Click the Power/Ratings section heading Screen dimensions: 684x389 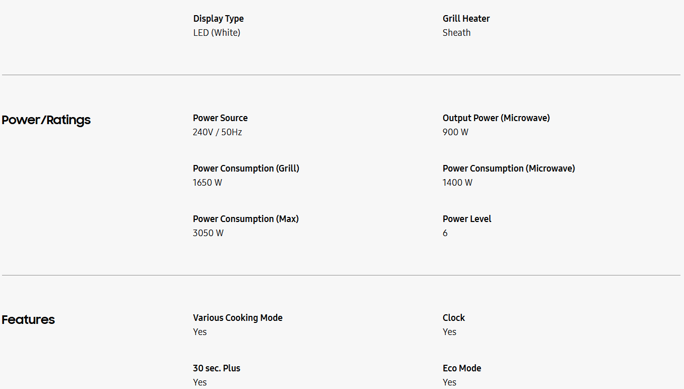(46, 120)
